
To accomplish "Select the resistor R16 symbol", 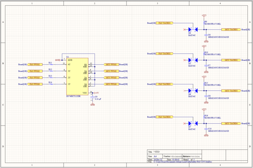I will 204,117.
